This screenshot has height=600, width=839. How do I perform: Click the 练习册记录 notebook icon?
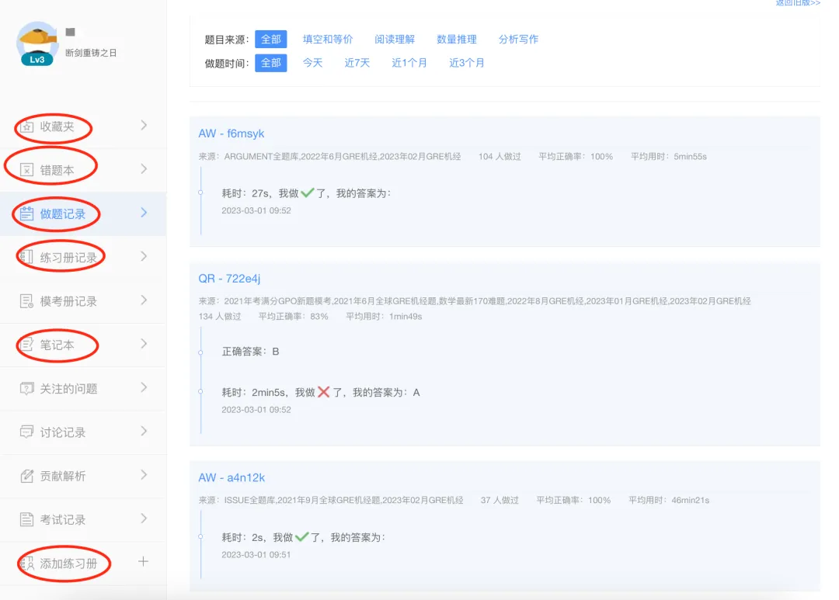click(27, 257)
